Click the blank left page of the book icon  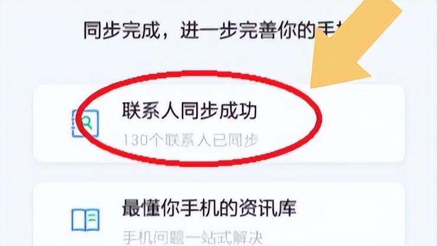79,219
